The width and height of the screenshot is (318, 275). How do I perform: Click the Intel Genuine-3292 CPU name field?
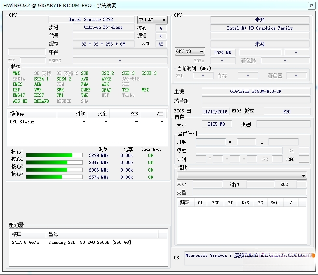(91, 19)
